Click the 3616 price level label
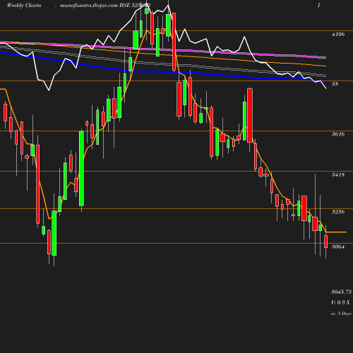The image size is (353, 353). click(338, 134)
